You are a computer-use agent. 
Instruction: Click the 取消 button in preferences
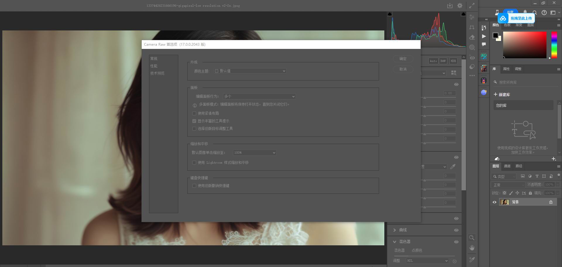click(x=403, y=69)
